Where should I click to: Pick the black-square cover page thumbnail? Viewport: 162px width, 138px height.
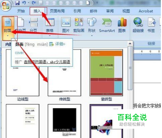(x=65, y=121)
